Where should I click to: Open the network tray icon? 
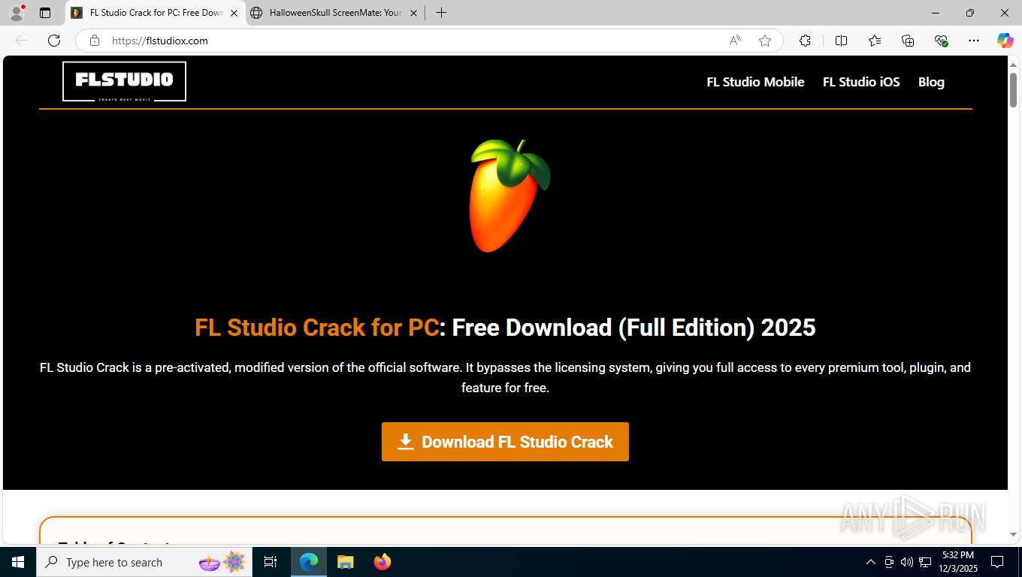[925, 562]
